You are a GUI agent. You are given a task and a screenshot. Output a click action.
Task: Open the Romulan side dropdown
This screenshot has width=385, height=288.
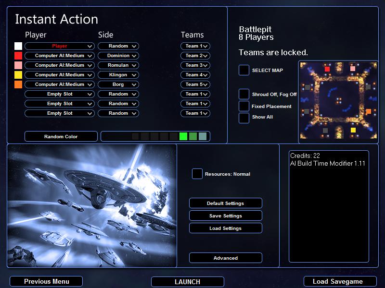tap(118, 65)
